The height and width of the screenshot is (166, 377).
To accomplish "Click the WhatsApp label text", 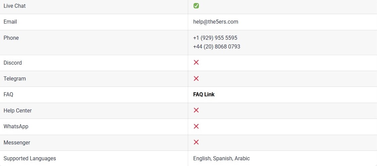I will tap(16, 127).
